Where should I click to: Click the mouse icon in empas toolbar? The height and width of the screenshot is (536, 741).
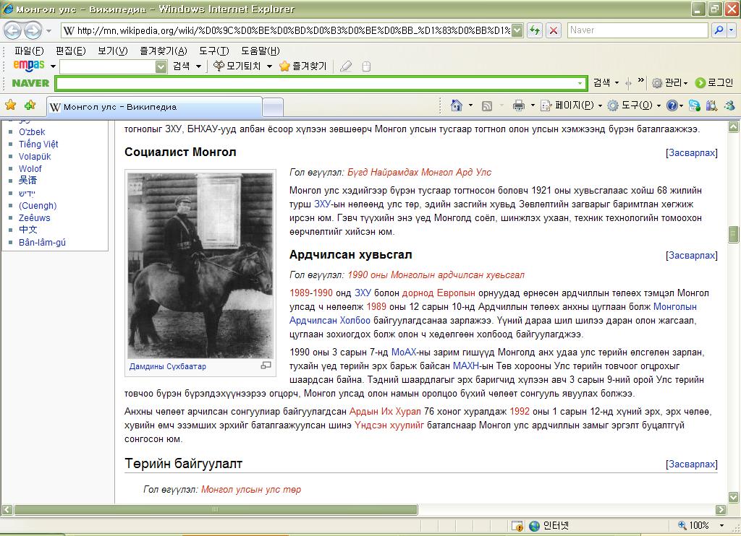(x=366, y=66)
